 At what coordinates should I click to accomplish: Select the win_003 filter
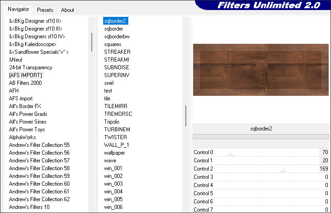[113, 184]
